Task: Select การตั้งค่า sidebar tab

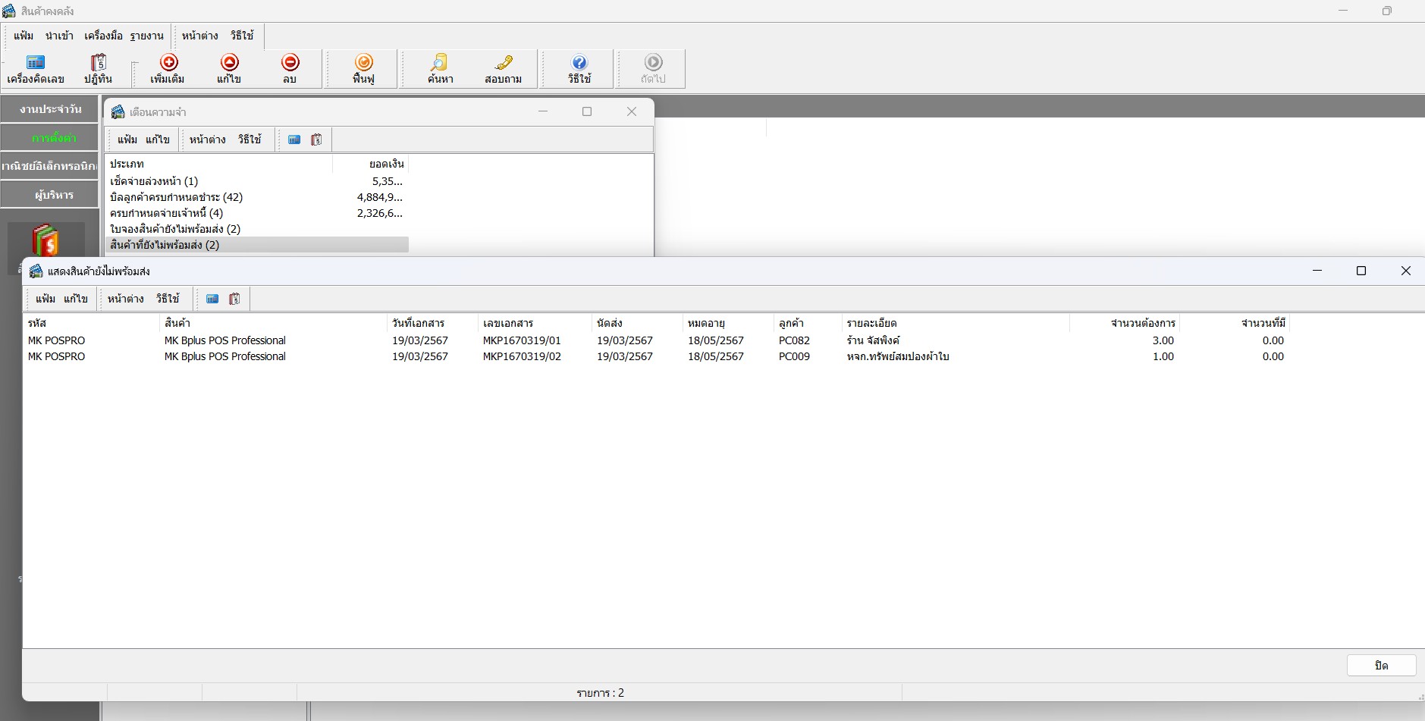Action: [50, 138]
